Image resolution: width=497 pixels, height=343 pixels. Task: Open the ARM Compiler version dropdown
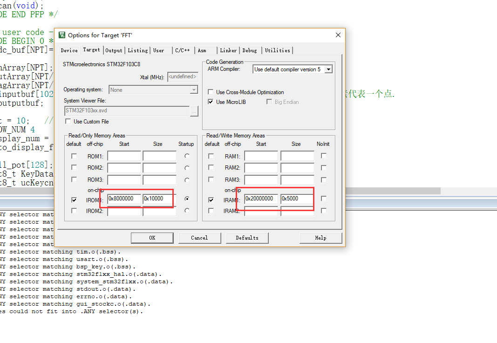click(x=328, y=69)
